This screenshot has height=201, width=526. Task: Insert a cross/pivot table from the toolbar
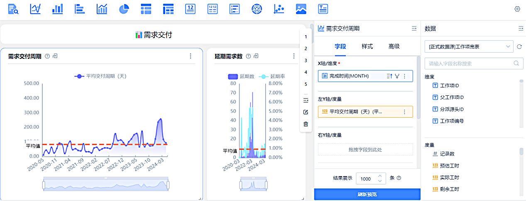168,9
